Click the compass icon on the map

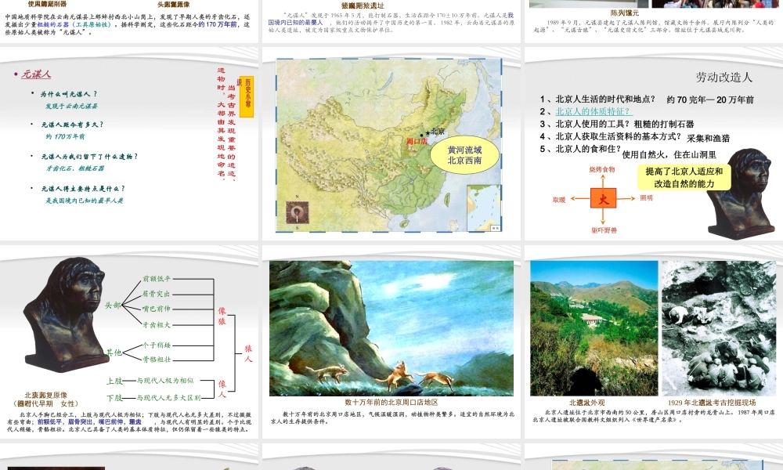tap(297, 213)
